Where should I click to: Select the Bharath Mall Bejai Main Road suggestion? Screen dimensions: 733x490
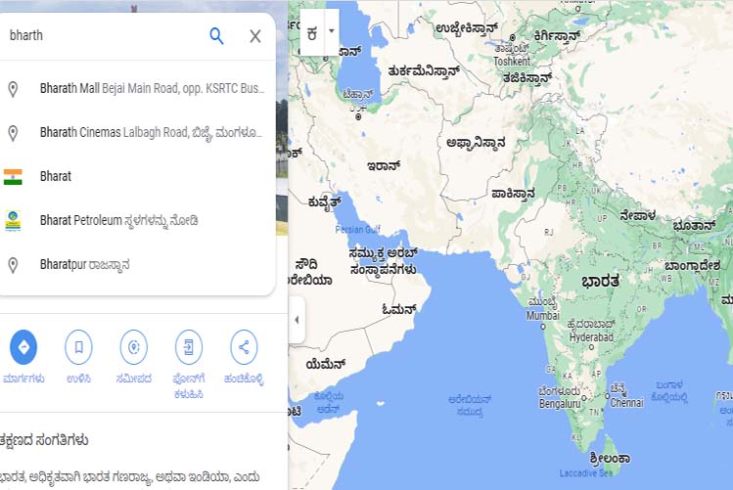152,89
